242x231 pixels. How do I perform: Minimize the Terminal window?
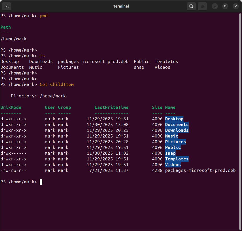click(215, 6)
